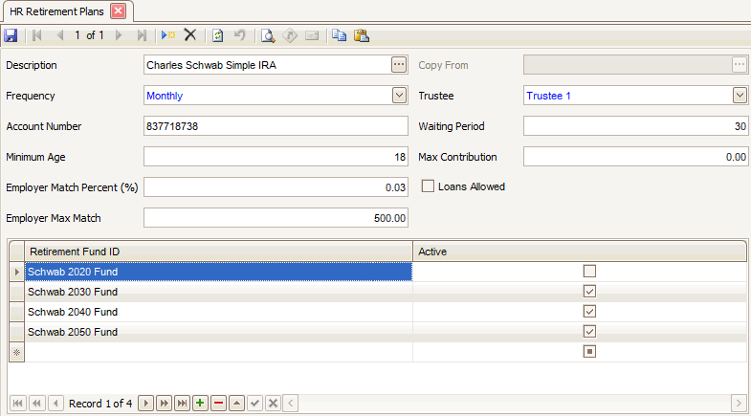Create a new record with star icon
751x416 pixels.
(x=168, y=35)
